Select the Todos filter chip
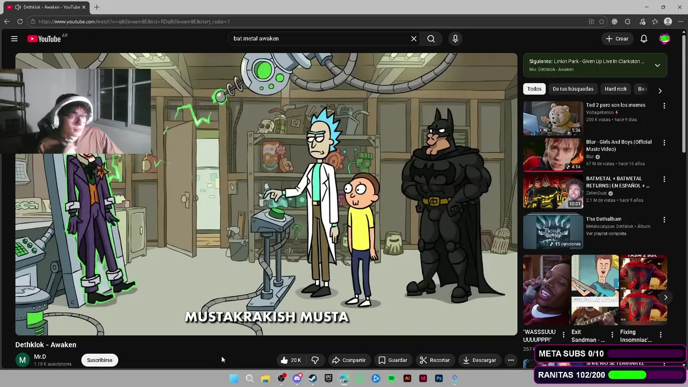 534,89
